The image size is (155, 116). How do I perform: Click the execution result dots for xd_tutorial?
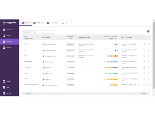click(x=111, y=68)
